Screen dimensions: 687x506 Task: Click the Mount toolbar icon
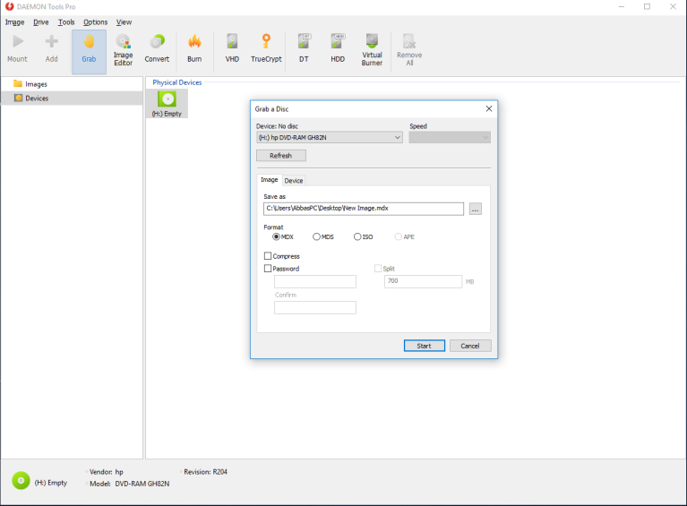tap(18, 49)
